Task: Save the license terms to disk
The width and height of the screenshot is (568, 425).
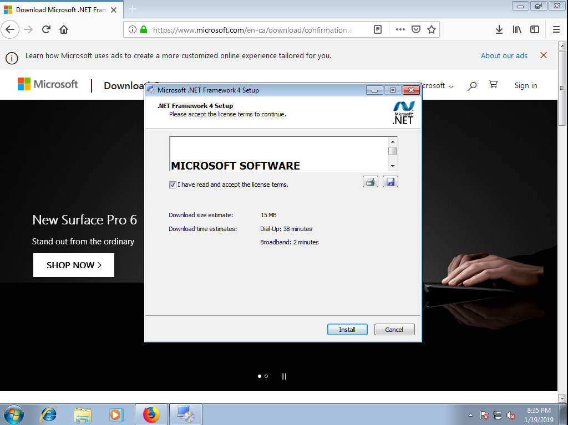Action: 390,181
